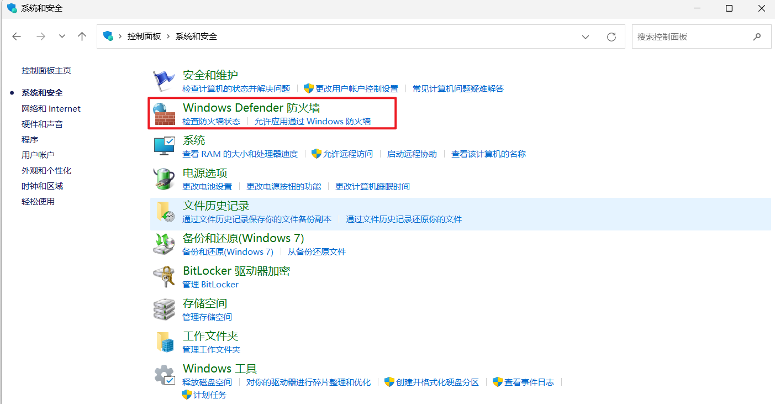This screenshot has height=404, width=775.
Task: Click the Windows Tools gear icon
Action: coord(164,375)
